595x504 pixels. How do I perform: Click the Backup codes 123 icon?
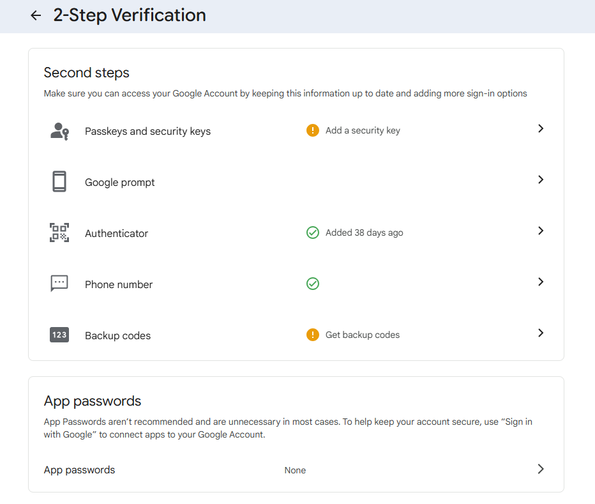point(59,335)
